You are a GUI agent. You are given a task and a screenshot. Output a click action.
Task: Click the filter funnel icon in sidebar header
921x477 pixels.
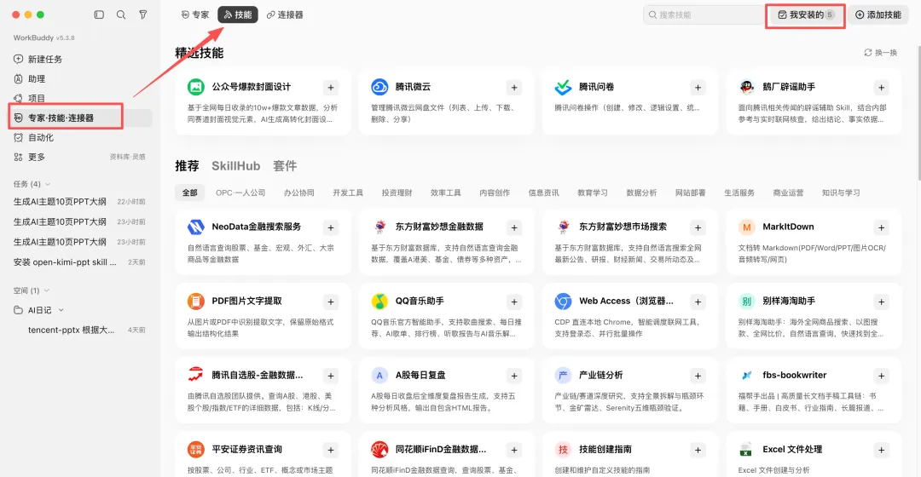point(142,14)
